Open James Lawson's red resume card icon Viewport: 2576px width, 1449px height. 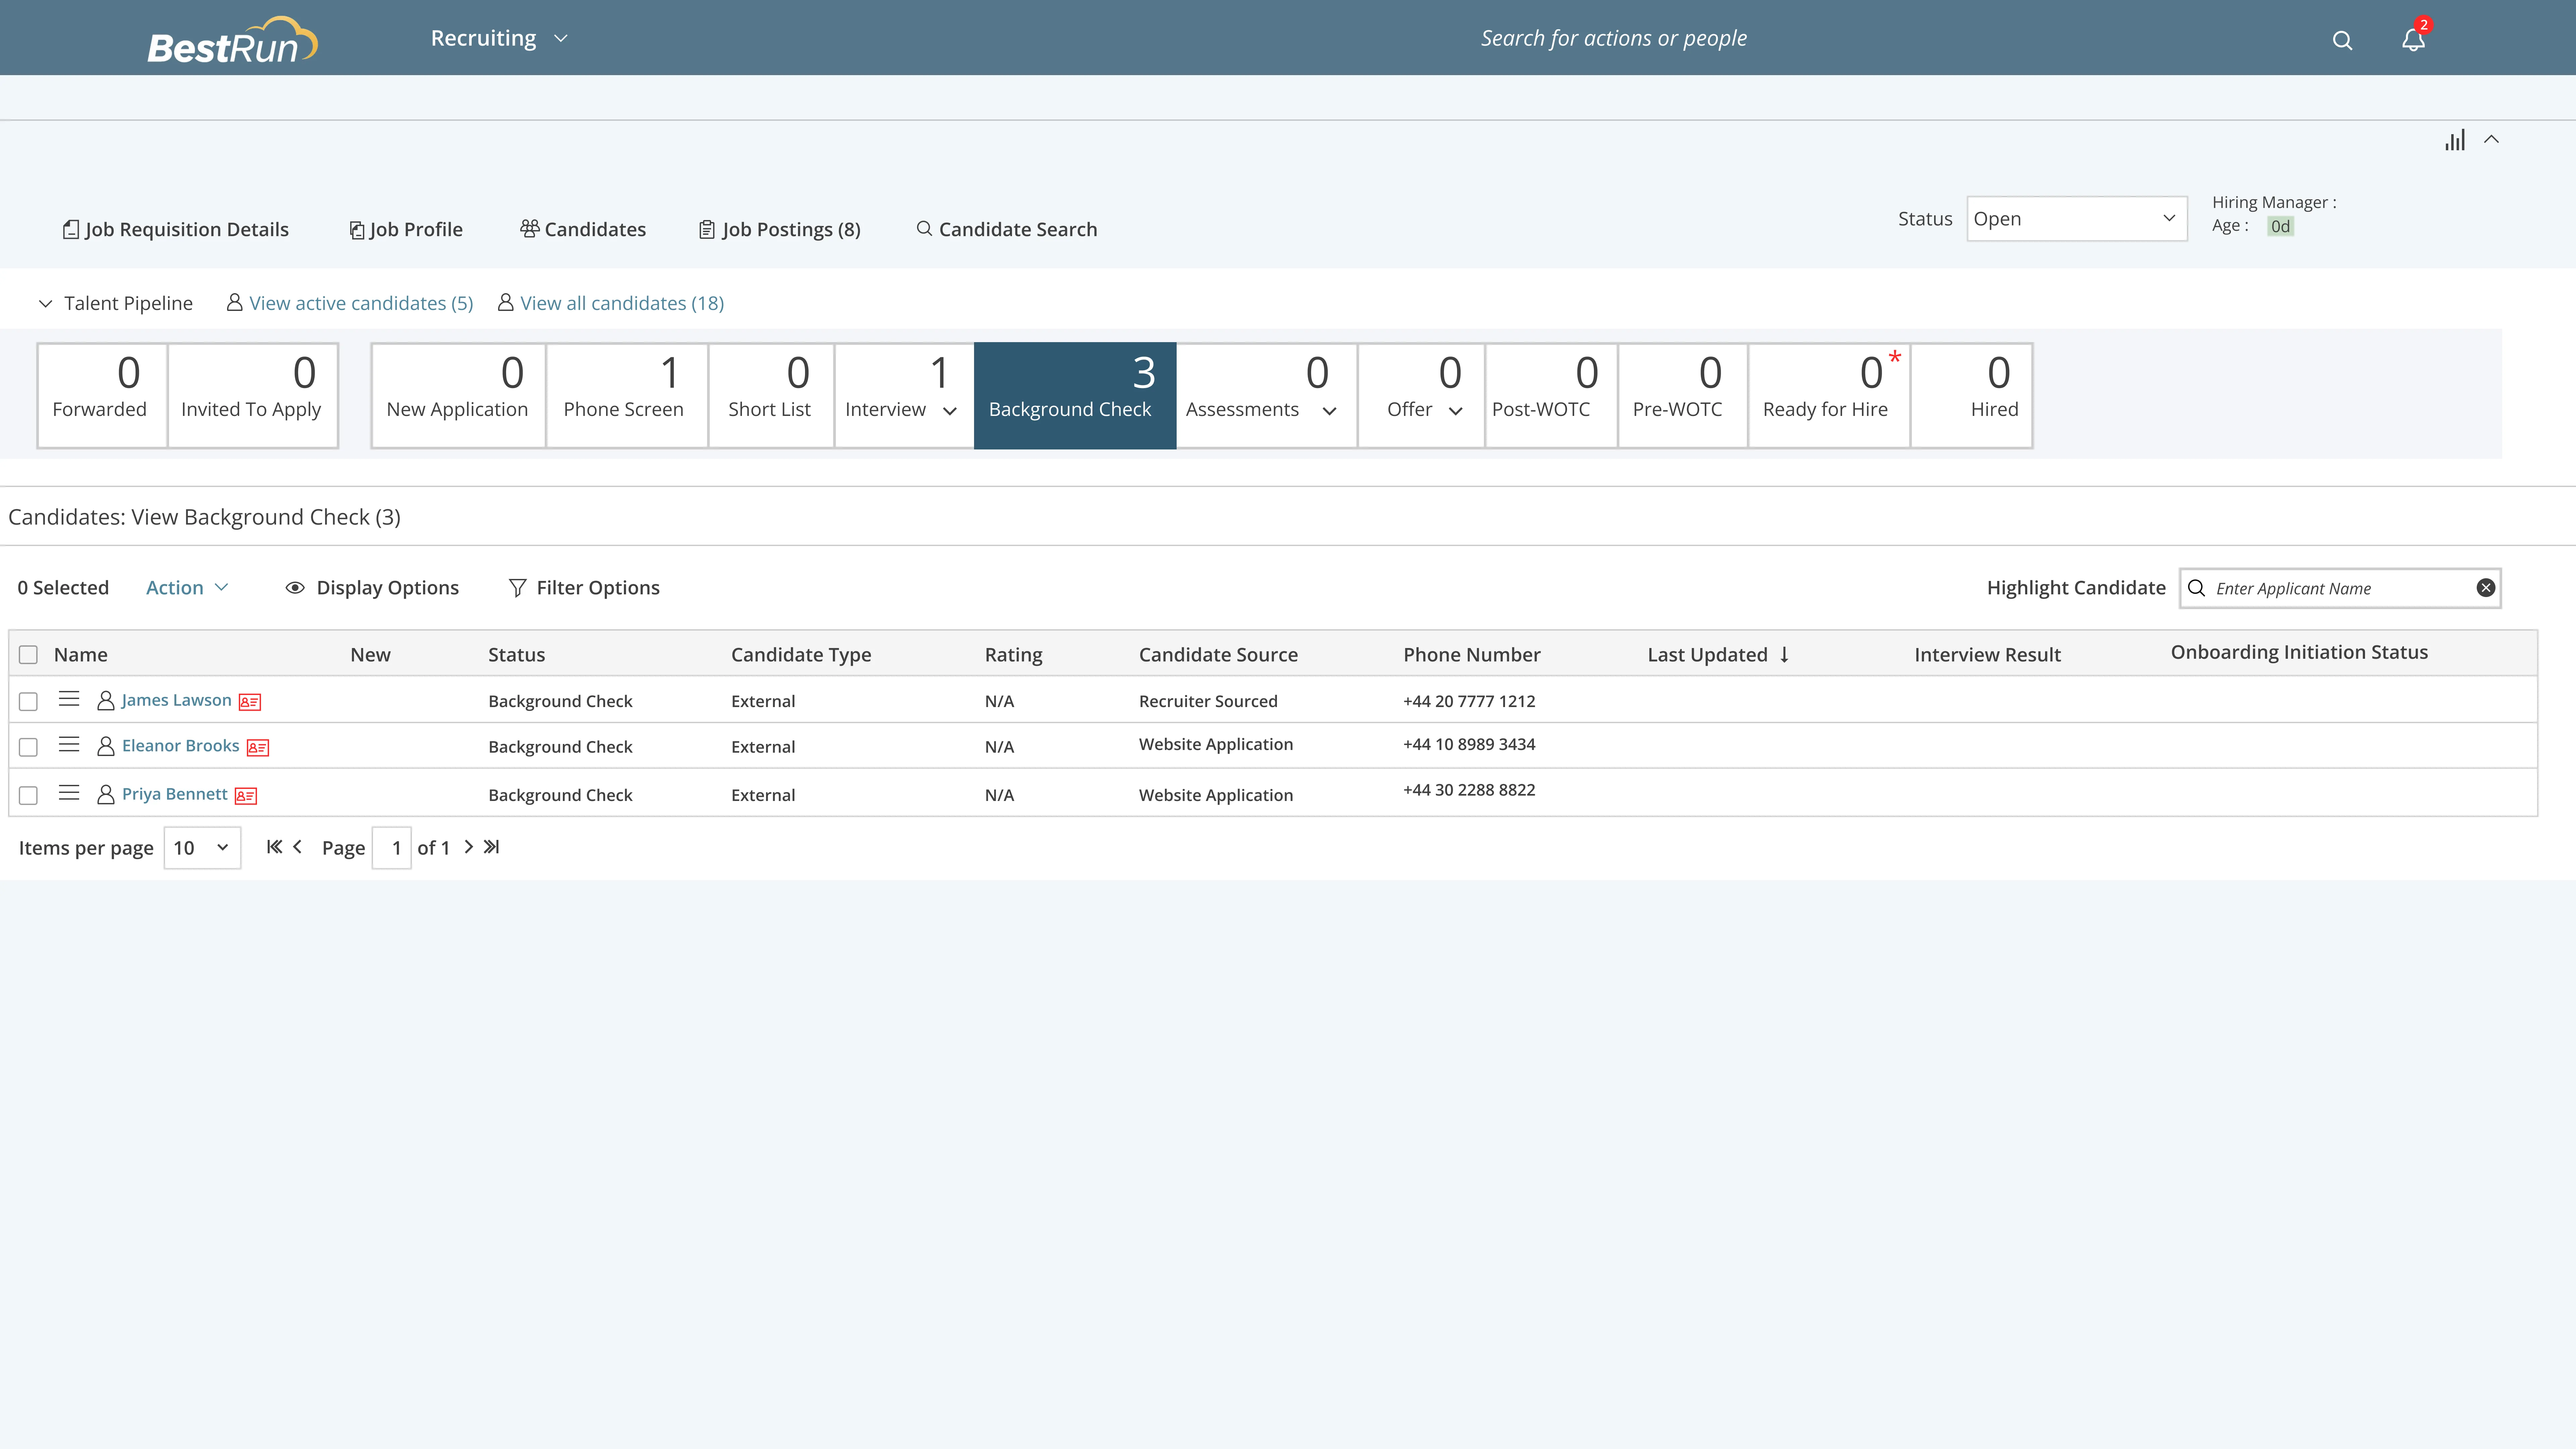click(250, 702)
